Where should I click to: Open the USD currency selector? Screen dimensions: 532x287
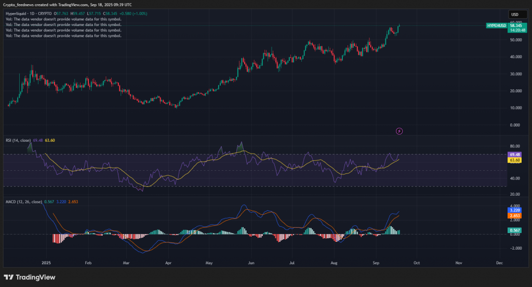(515, 15)
